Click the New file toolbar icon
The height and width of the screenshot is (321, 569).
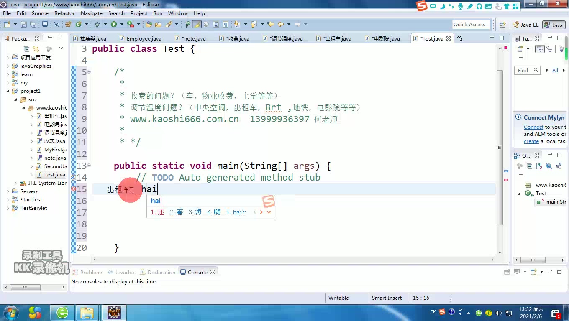tap(7, 25)
